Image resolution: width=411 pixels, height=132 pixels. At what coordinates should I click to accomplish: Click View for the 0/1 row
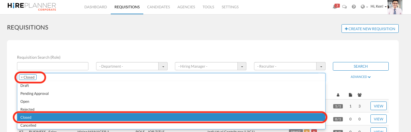[x=378, y=119]
